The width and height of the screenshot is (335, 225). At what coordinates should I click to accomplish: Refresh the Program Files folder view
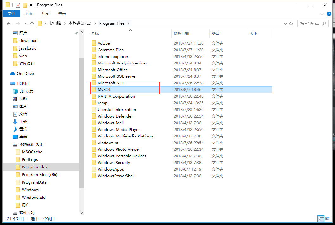click(x=291, y=24)
